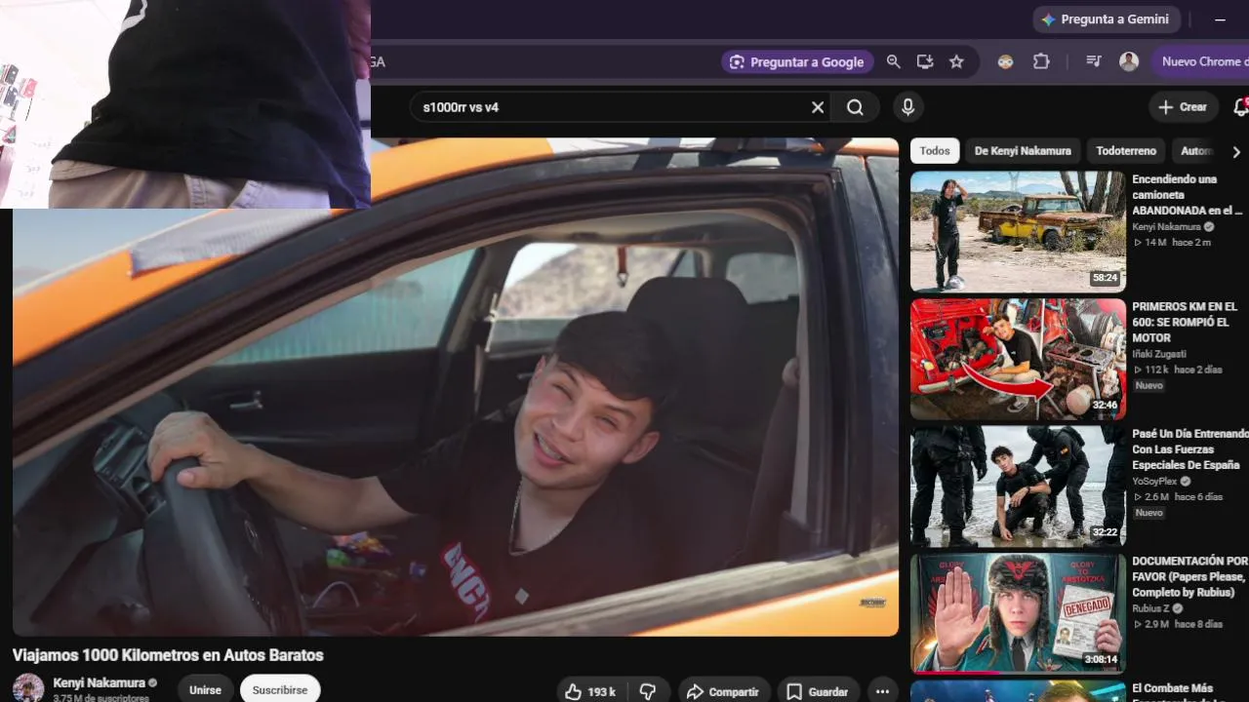Viewport: 1249px width, 702px height.
Task: Open the Pregunta a Gemini assistant
Action: tap(1107, 19)
